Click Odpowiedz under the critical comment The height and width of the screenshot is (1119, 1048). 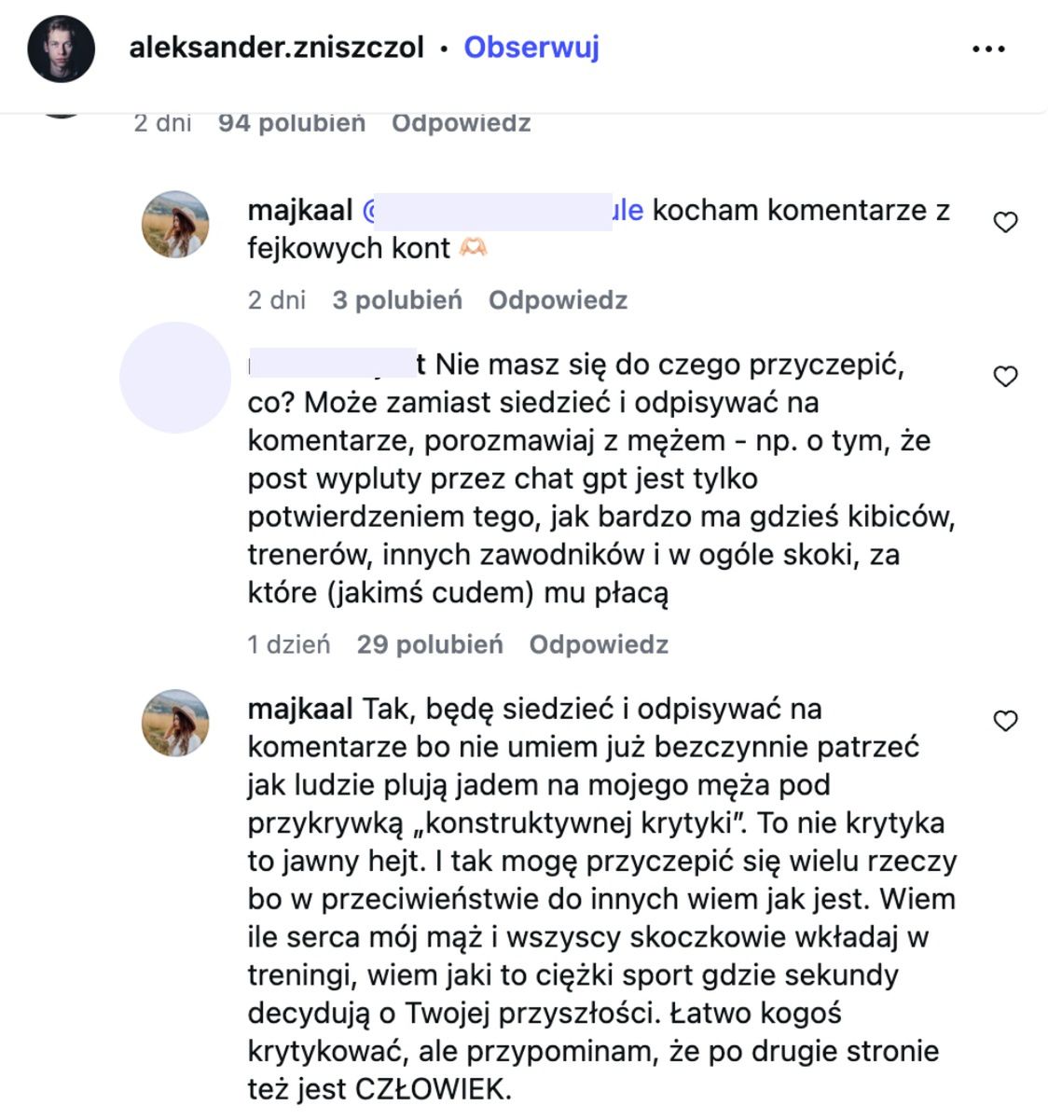599,644
